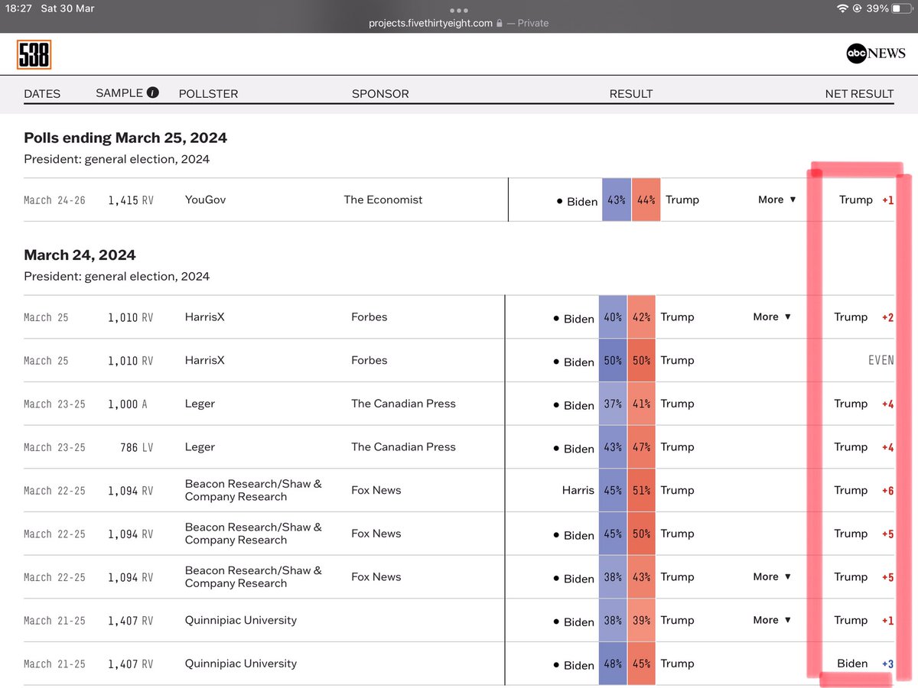918x688 pixels.
Task: Click Biden label in the YouGov row
Action: (x=582, y=202)
